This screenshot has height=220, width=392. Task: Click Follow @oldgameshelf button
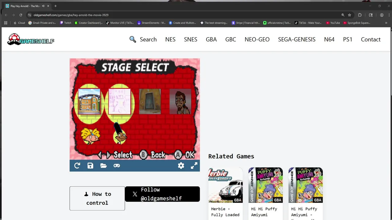pyautogui.click(x=162, y=194)
